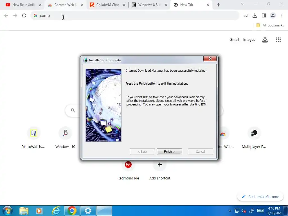
Task: Close the CollabVM Chat tab
Action: pyautogui.click(x=124, y=5)
